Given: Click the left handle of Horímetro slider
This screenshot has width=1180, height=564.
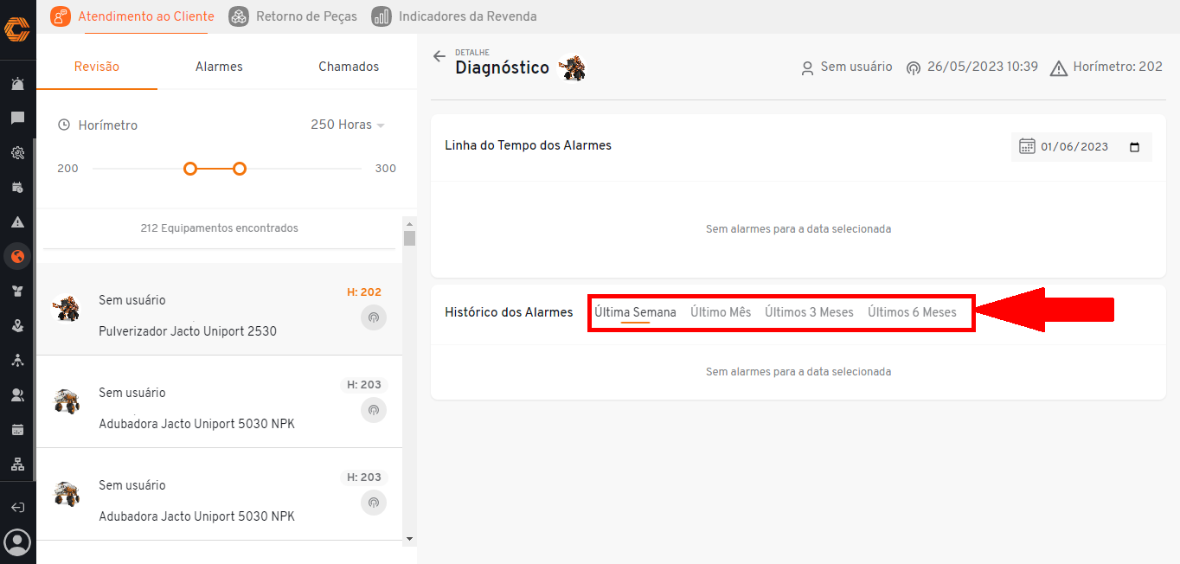Looking at the screenshot, I should pos(190,169).
